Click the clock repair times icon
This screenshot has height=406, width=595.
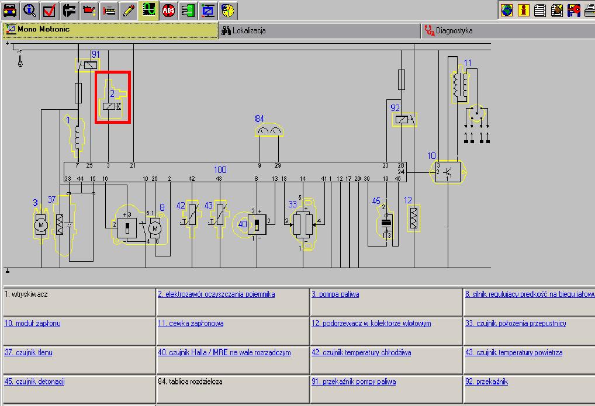pos(228,11)
